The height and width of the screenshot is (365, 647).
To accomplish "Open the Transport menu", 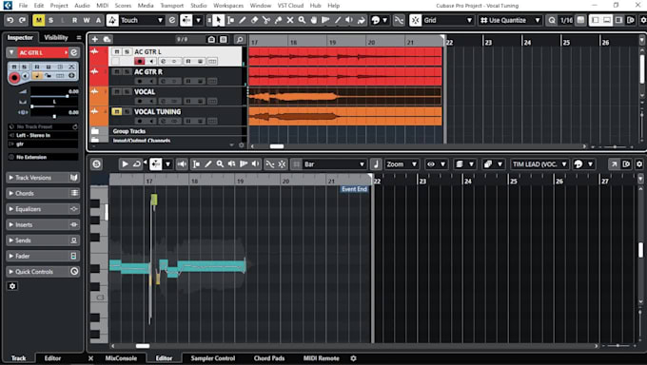I will point(171,6).
